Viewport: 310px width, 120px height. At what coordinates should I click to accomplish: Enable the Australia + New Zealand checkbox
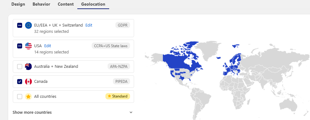point(20,67)
